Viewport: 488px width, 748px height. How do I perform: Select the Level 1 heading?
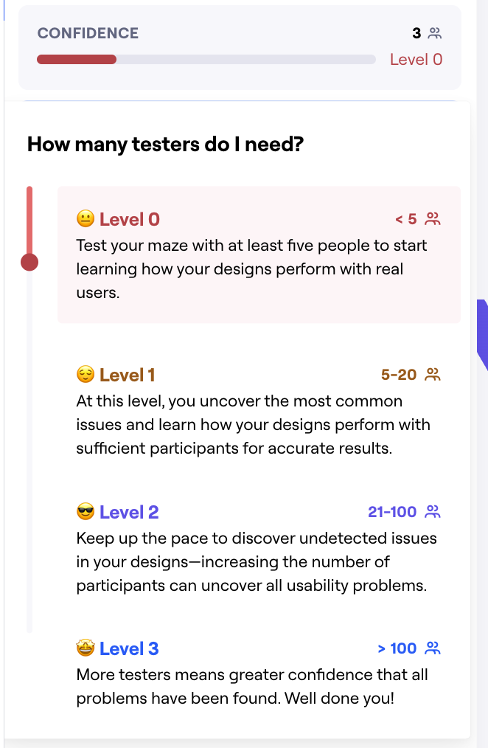click(128, 375)
